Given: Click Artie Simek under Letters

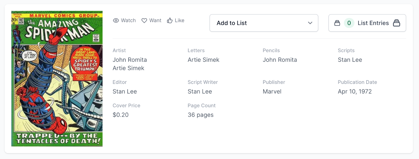Looking at the screenshot, I should pos(203,60).
